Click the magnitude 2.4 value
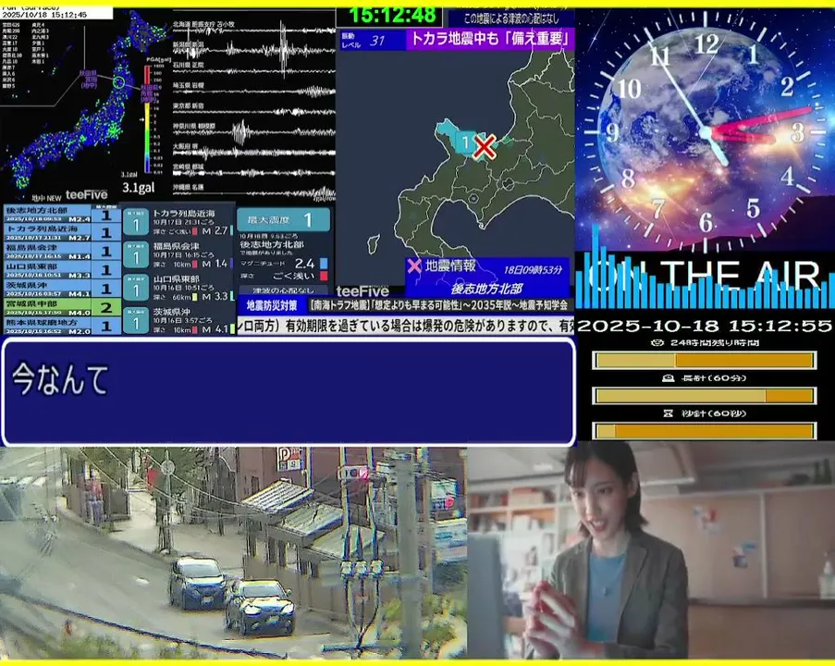 [304, 264]
